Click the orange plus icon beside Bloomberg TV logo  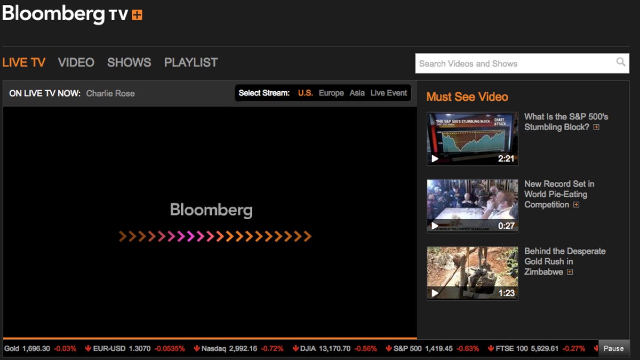[137, 15]
